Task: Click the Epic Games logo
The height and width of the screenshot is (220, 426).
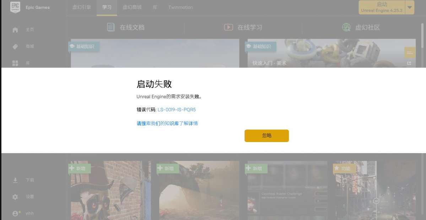Action: [15, 7]
